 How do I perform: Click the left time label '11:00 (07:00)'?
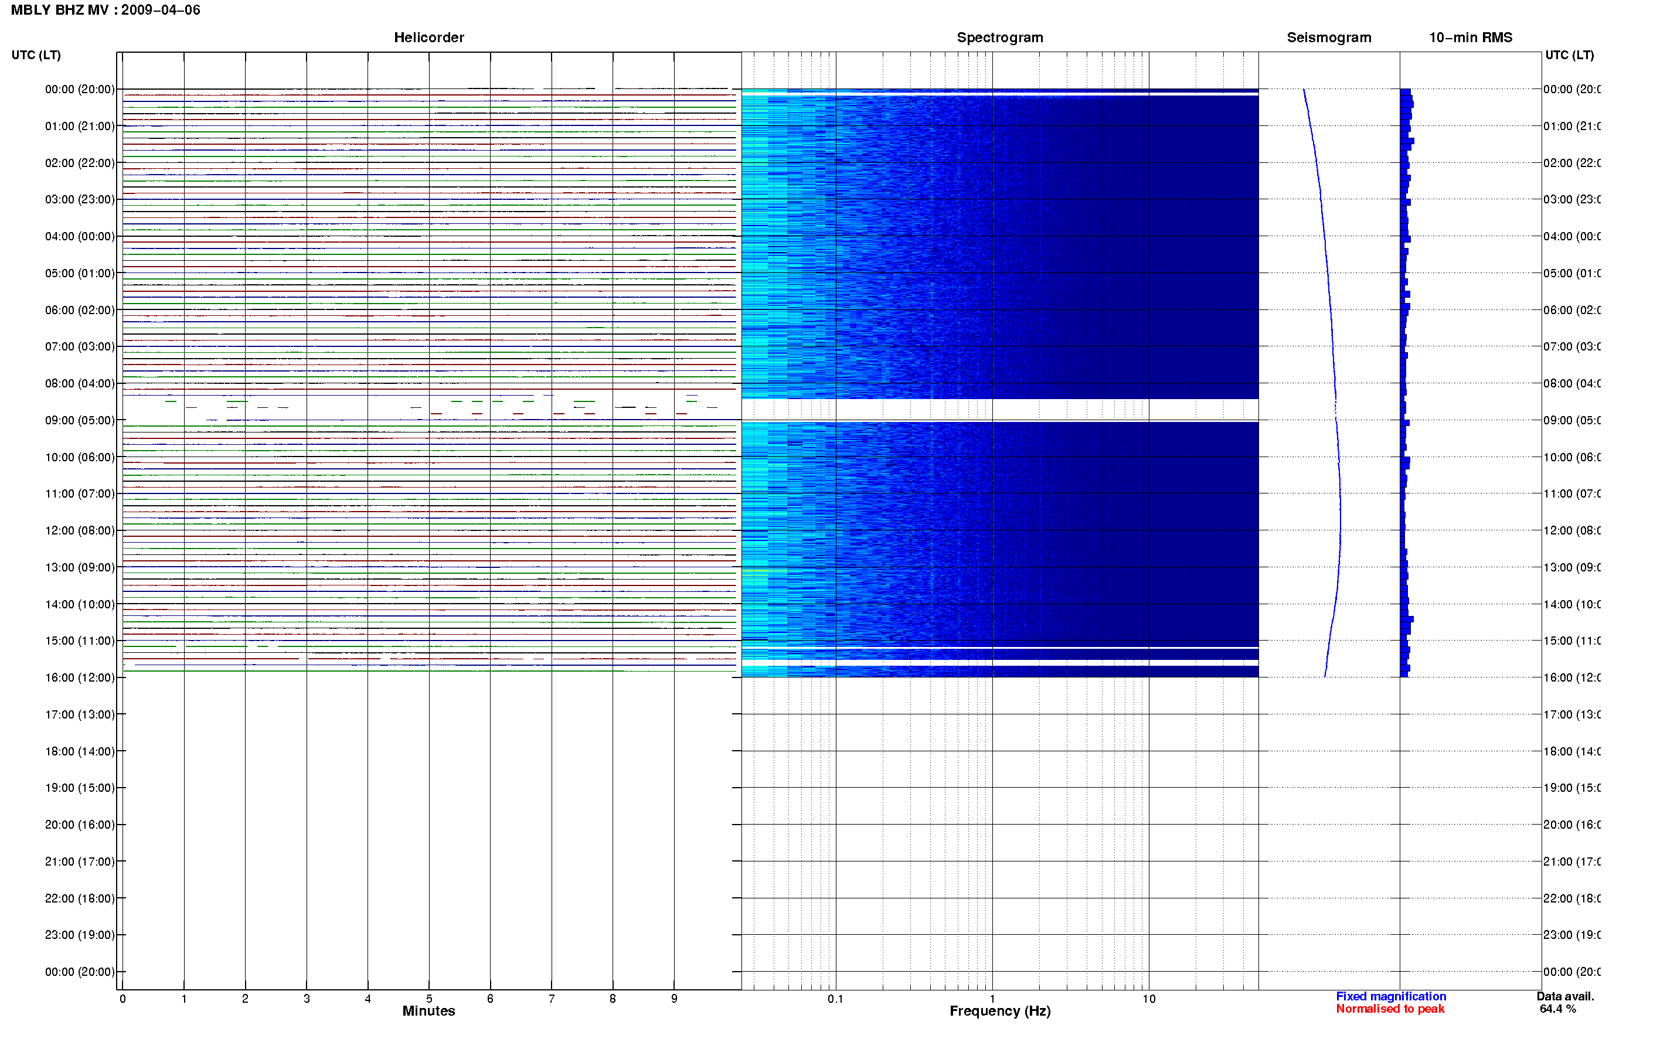click(x=80, y=494)
